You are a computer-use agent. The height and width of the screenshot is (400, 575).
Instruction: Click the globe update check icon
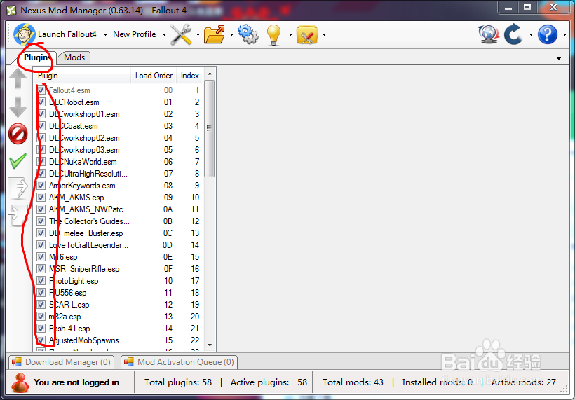tap(489, 34)
